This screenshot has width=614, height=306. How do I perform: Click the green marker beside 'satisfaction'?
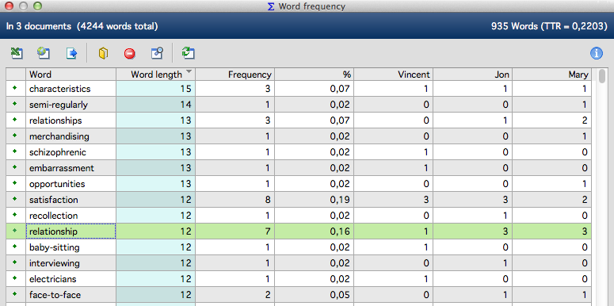15,199
